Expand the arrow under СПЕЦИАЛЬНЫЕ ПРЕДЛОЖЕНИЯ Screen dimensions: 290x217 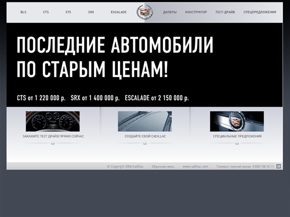[x=237, y=144]
